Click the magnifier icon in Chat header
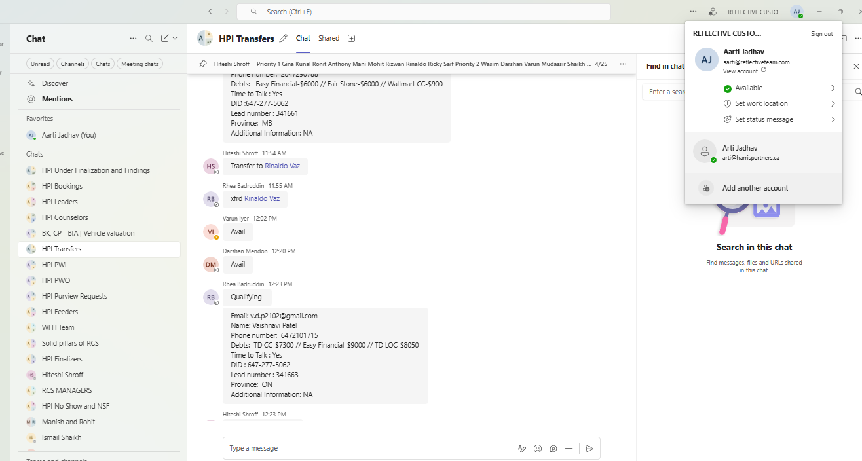The image size is (862, 461). click(149, 39)
